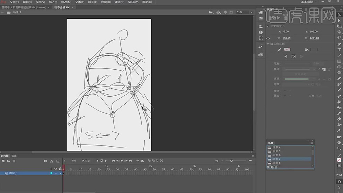Select the Eraser tool
Image resolution: width=343 pixels, height=193 pixels.
click(x=339, y=119)
